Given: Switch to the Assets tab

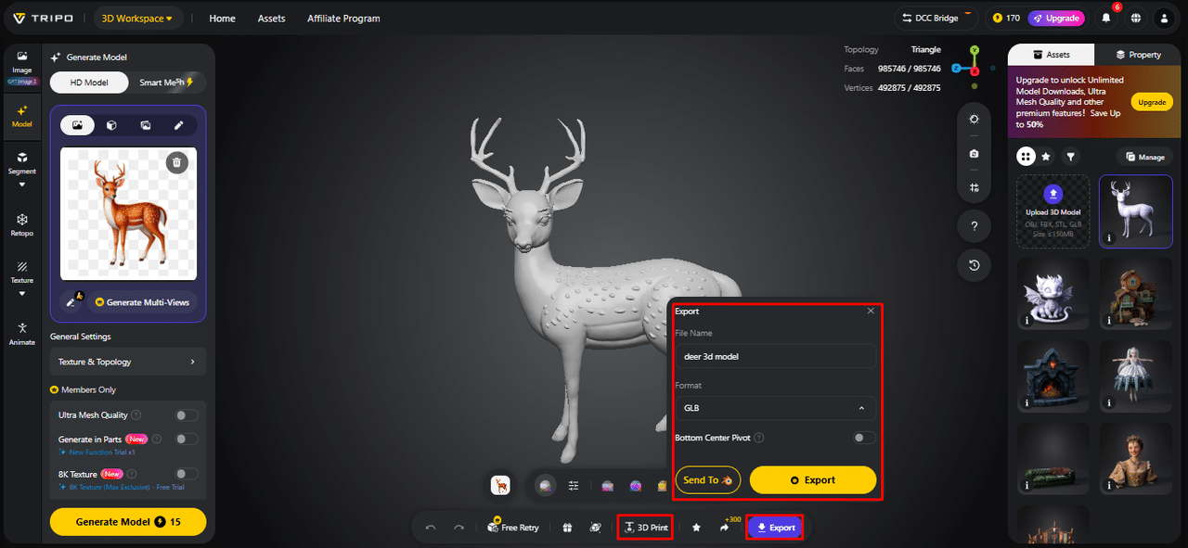Looking at the screenshot, I should (x=1051, y=55).
